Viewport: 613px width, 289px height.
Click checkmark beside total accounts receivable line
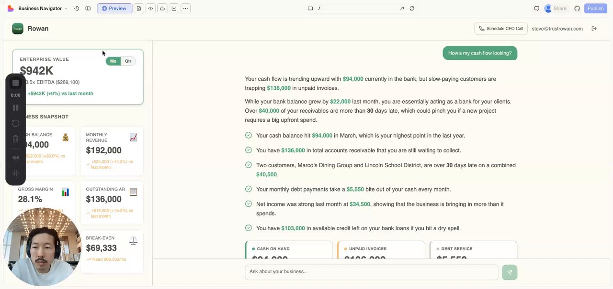pyautogui.click(x=248, y=150)
